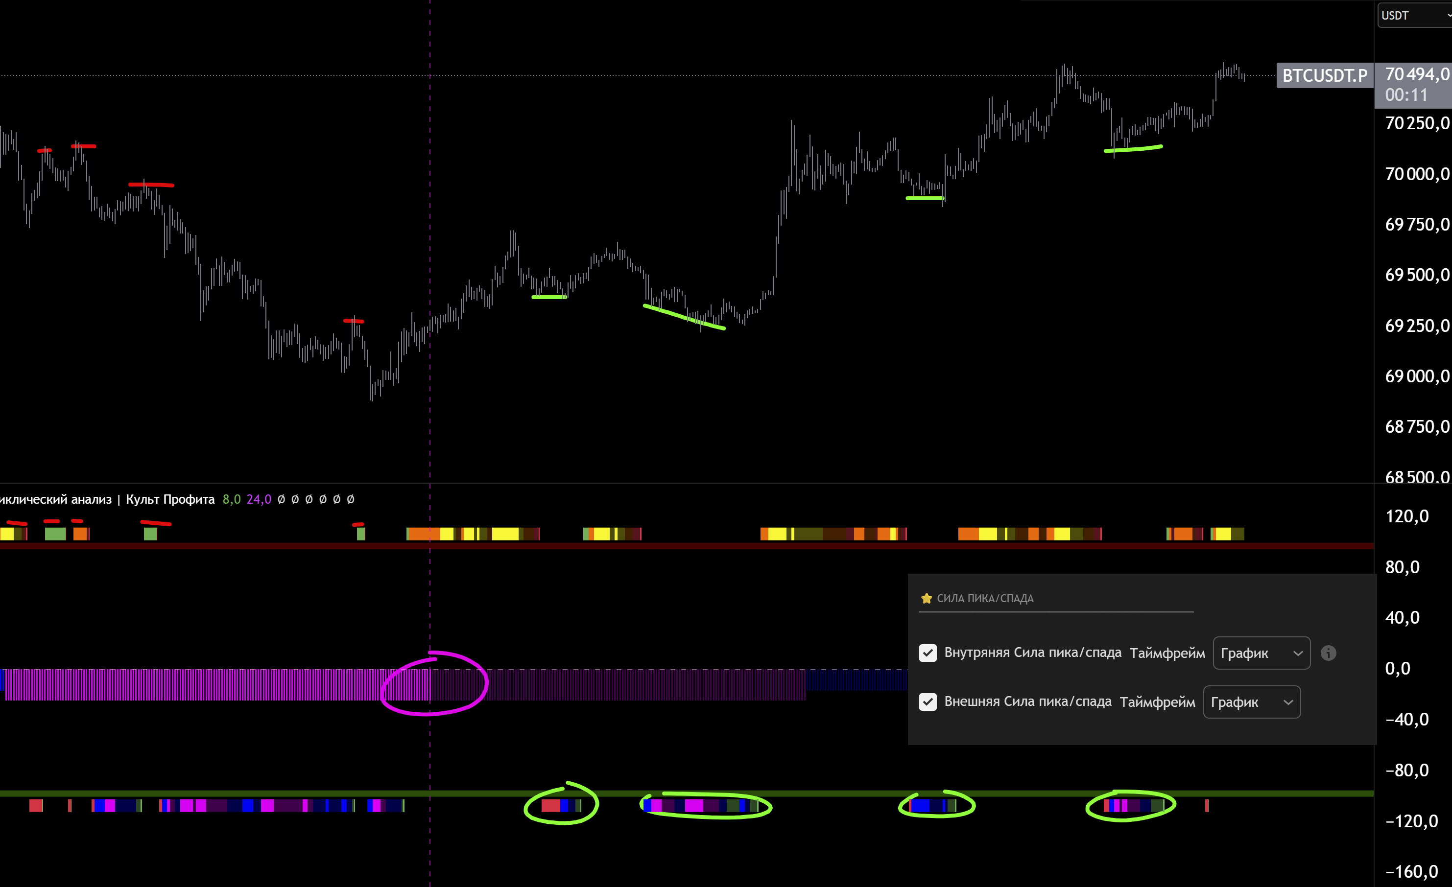Open Внешняя Сила timeframe График dropdown
The height and width of the screenshot is (887, 1452).
pyautogui.click(x=1251, y=701)
